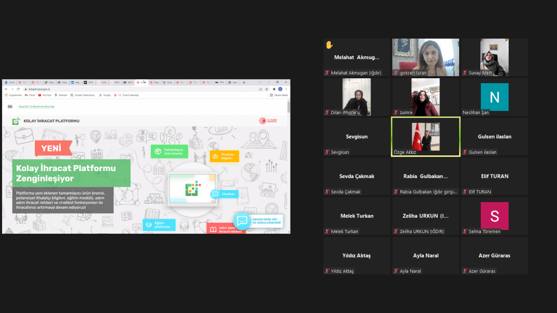This screenshot has width=557, height=313.
Task: Open the round chatbot speech bubble icon
Action: 242,221
